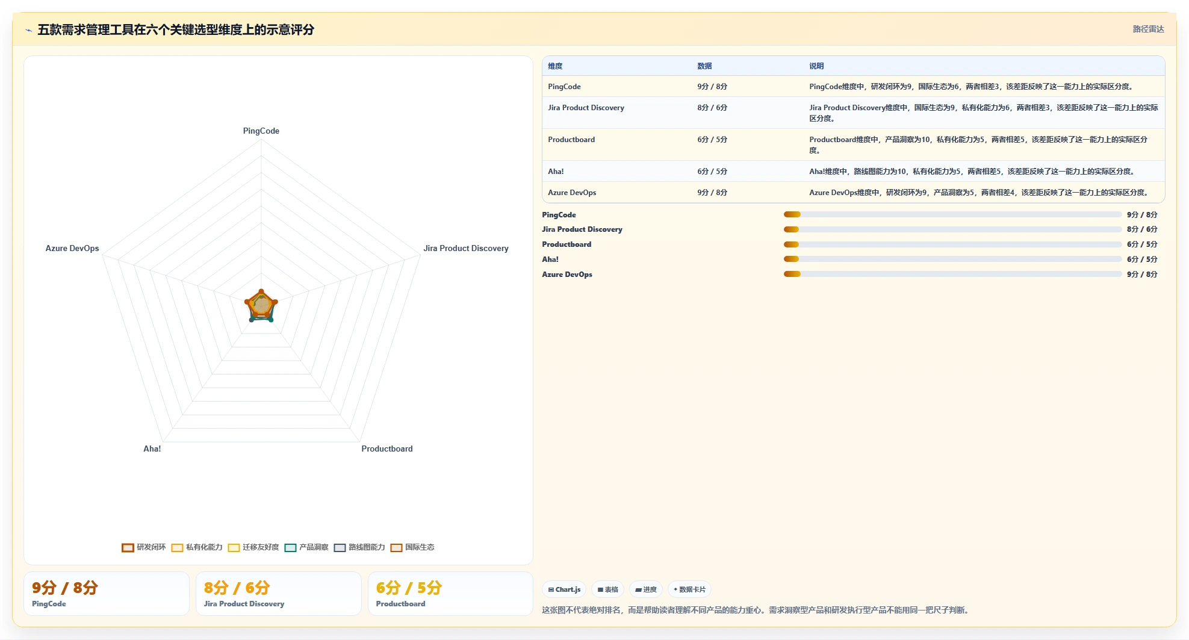Click the Jira Product Discovery progress bar
Screen dimensions: 1189x640
[952, 229]
